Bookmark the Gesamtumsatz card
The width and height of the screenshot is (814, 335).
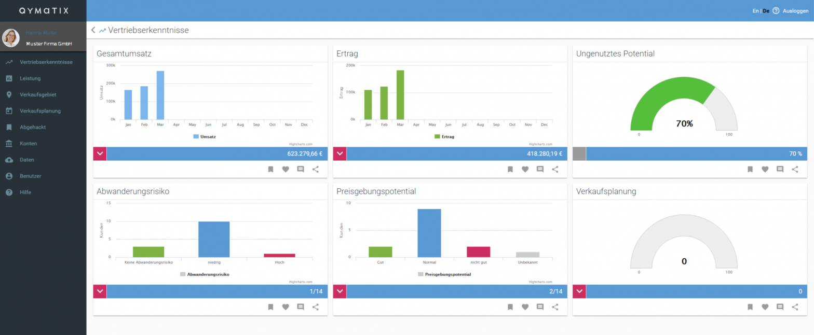[x=270, y=169]
